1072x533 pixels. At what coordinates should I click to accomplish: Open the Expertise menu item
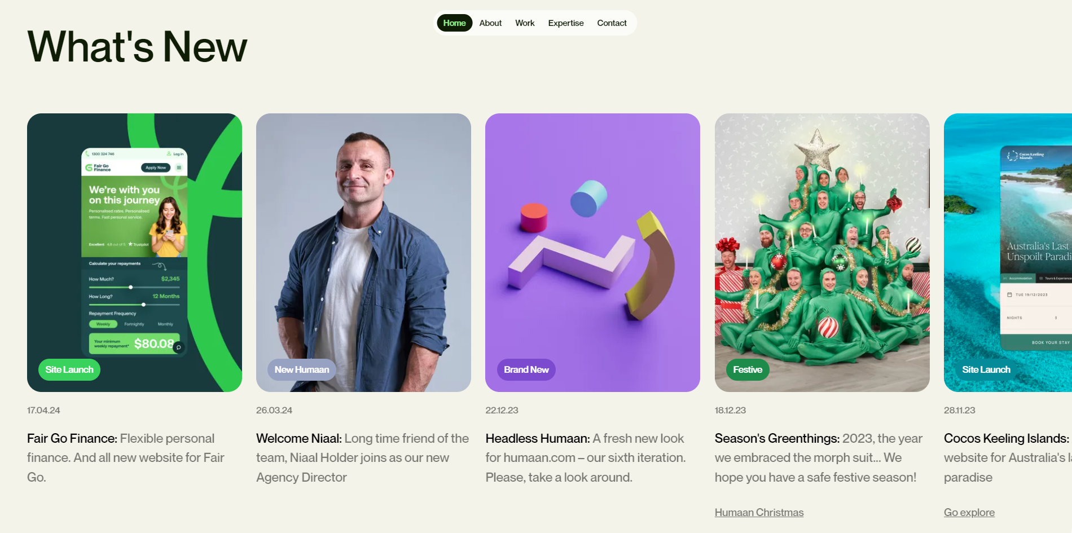566,23
